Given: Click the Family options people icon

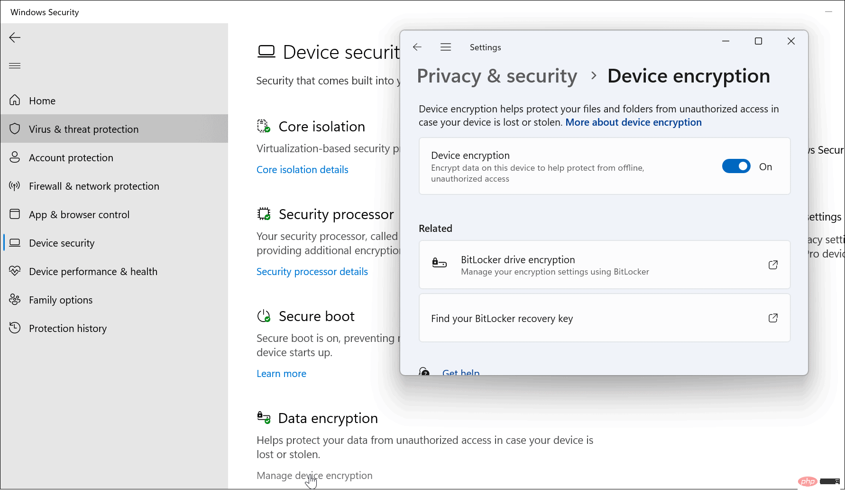Looking at the screenshot, I should 15,300.
